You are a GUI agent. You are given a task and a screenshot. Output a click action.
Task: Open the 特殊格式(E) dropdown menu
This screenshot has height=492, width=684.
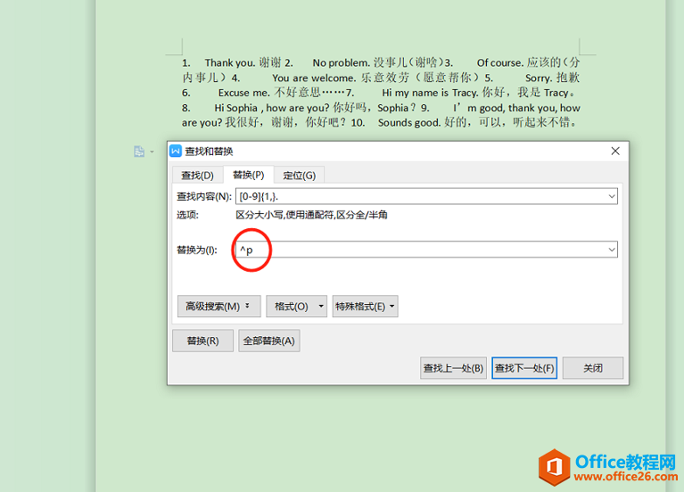click(365, 307)
